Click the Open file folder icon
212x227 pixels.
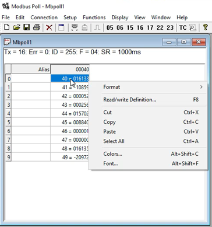pos(17,27)
